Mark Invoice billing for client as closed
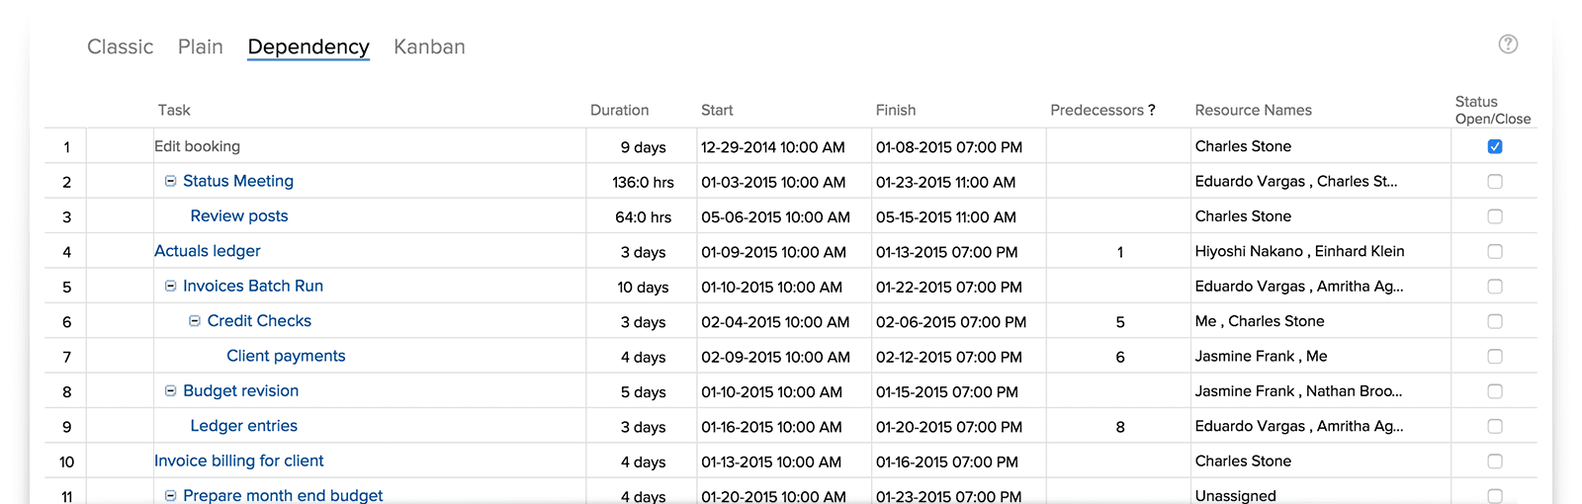1582x504 pixels. pos(1495,462)
